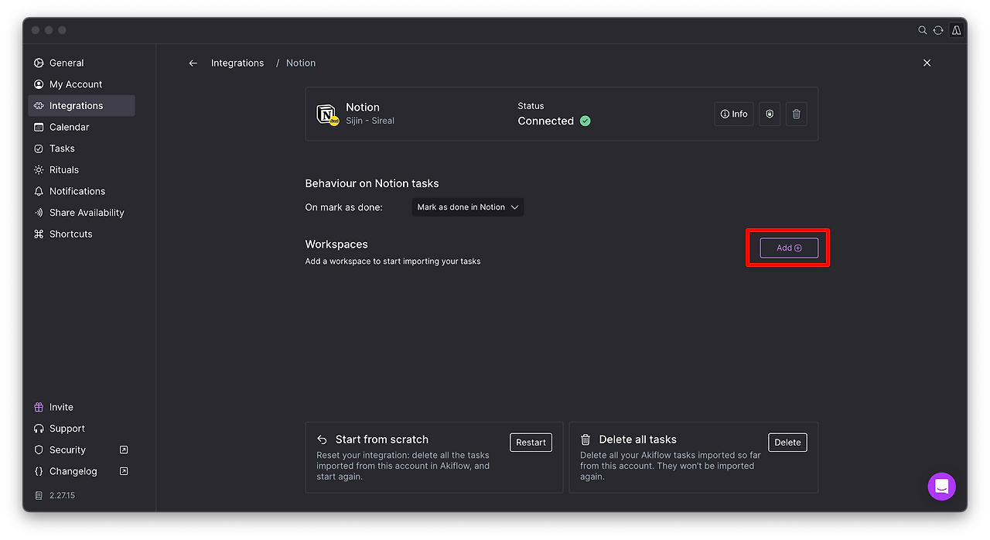
Task: Click the 'Sijin - Sireal' account text
Action: click(370, 121)
